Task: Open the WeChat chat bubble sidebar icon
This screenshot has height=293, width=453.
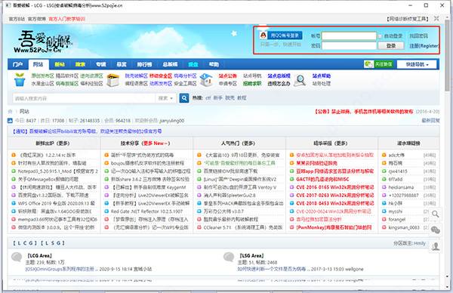Action: (x=435, y=230)
